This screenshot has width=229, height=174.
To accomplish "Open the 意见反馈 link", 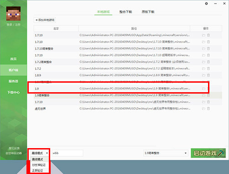I will (x=14, y=148).
